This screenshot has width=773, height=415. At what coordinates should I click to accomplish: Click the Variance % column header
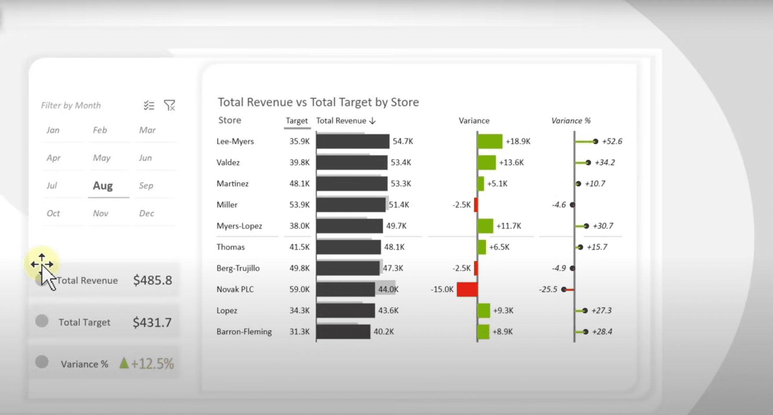[x=571, y=121]
